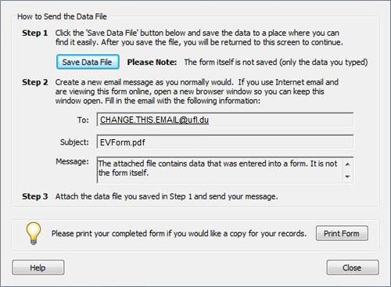Click the CHANGE.THIS.EMAIL@ufl.du address link

[154, 120]
